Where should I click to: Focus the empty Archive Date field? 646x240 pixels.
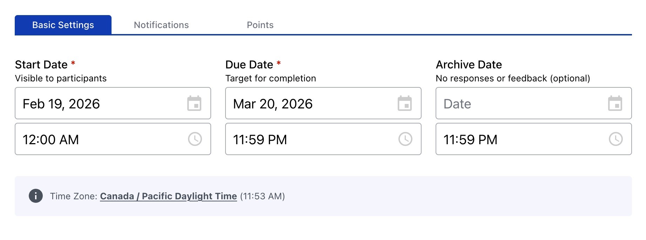coord(519,104)
